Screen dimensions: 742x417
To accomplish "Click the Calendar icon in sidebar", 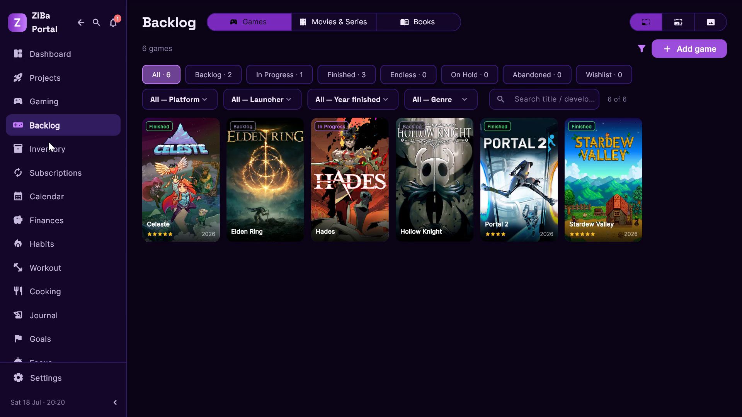I will (18, 196).
